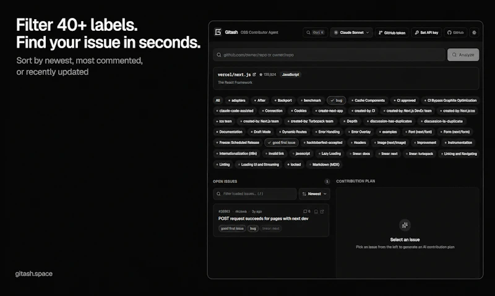Select Internationalization (i18n) label chip

point(236,154)
